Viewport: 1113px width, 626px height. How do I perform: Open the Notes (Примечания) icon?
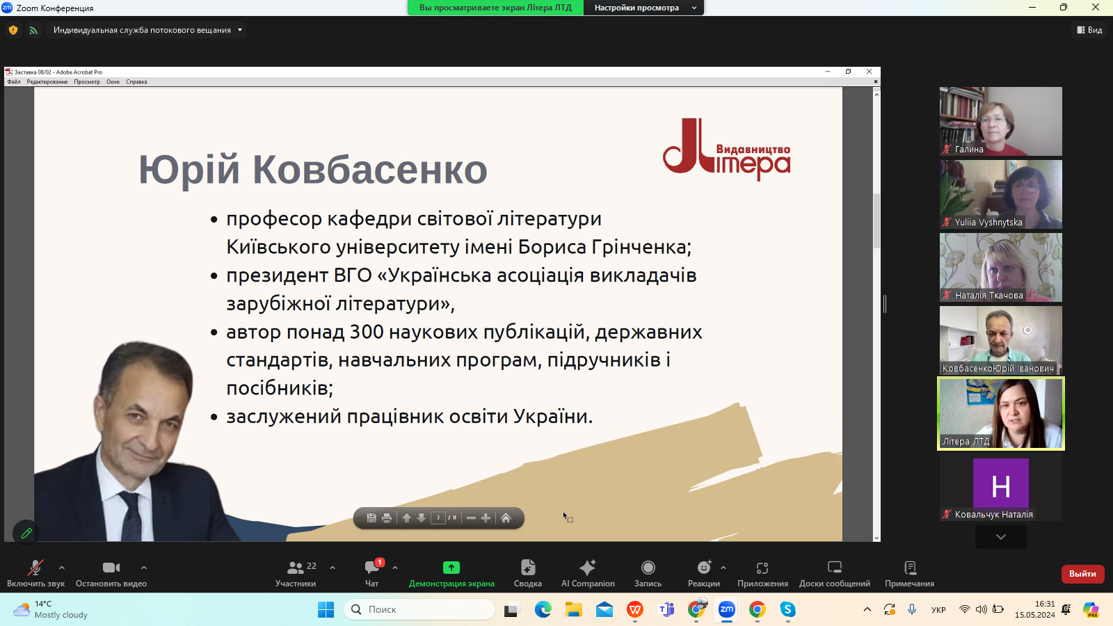pyautogui.click(x=909, y=573)
